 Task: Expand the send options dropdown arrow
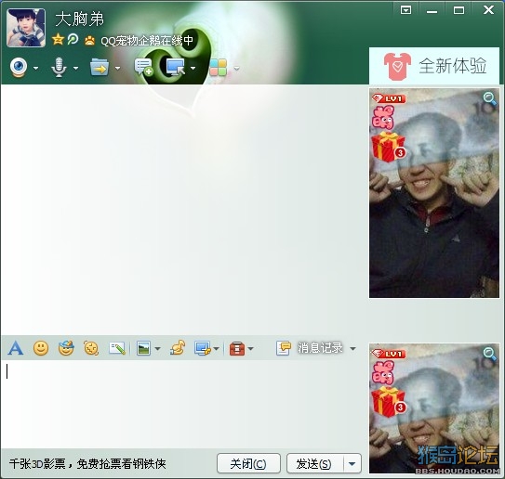tap(352, 463)
